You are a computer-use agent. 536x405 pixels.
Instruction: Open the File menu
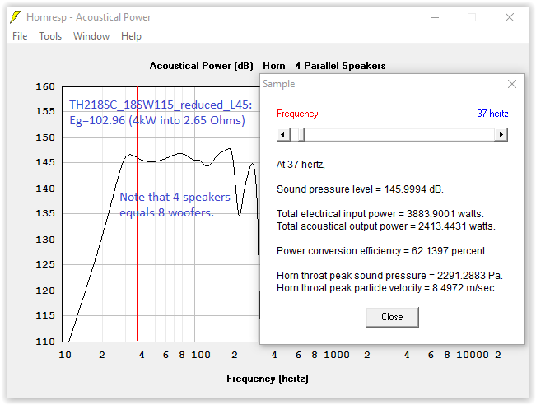pyautogui.click(x=20, y=36)
